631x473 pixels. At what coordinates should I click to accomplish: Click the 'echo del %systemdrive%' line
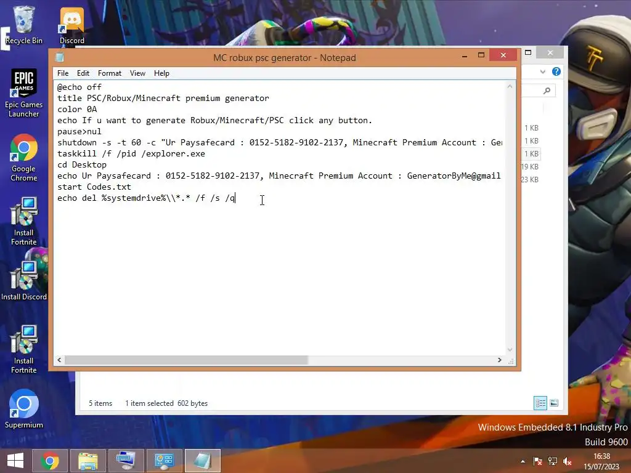(x=146, y=198)
